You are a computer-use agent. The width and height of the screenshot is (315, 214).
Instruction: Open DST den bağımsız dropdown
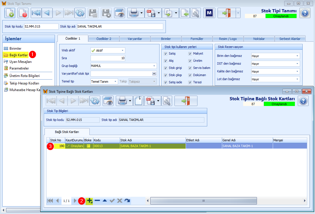pos(297,64)
